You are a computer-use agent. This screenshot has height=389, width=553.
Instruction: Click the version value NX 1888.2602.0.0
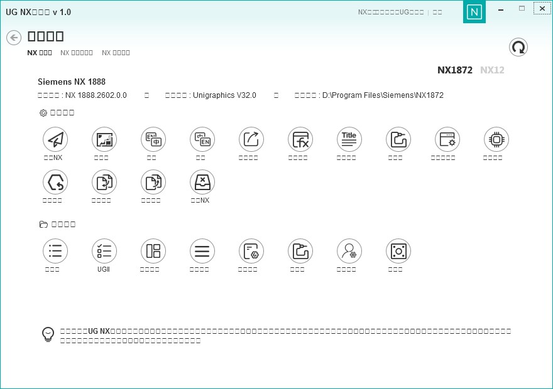pyautogui.click(x=96, y=95)
